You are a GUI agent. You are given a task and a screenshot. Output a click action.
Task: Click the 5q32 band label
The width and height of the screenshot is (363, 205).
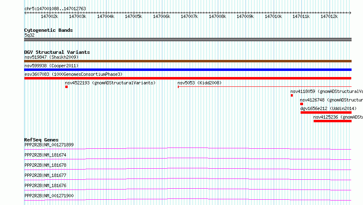pos(29,35)
